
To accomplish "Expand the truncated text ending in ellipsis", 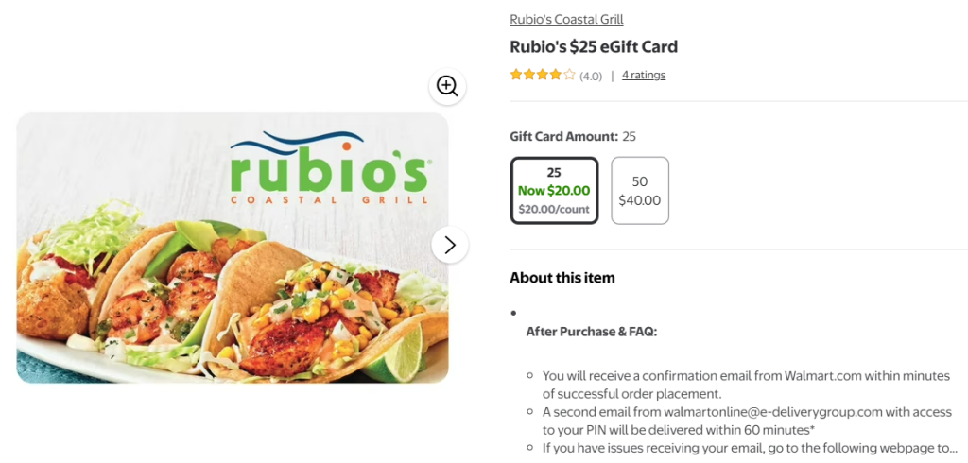I will (750, 448).
